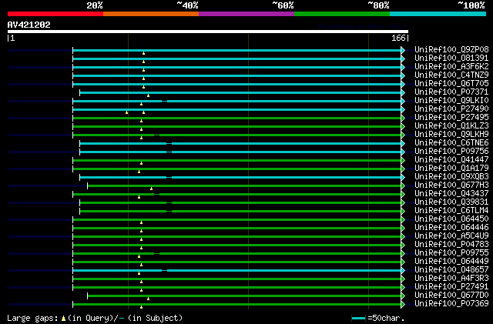
Task: Click the ~60% legend label text
Action: click(x=283, y=5)
